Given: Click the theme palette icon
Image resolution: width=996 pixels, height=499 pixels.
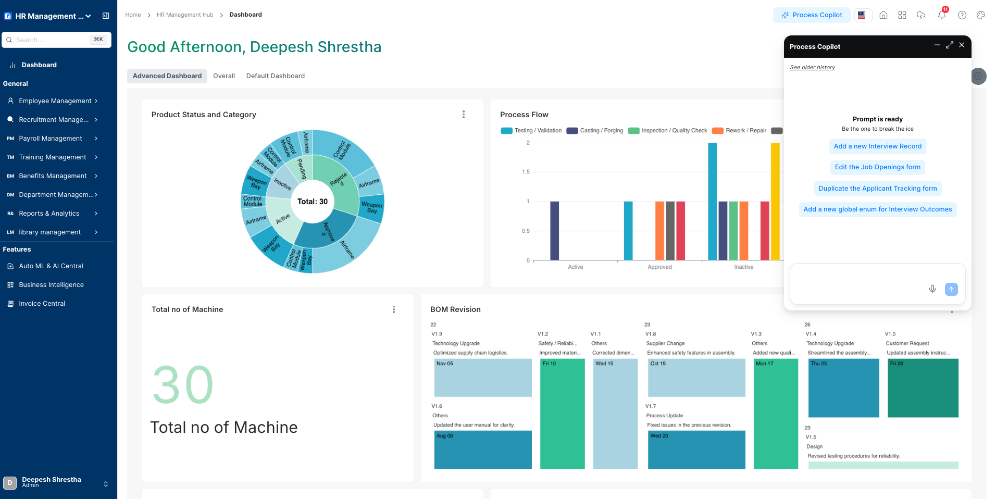Looking at the screenshot, I should (981, 15).
